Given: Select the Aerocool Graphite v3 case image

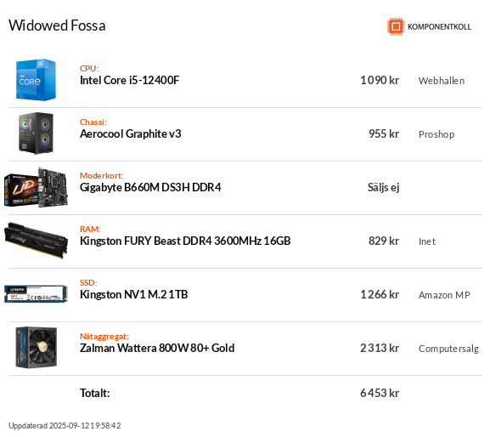Looking at the screenshot, I should pos(36,133).
